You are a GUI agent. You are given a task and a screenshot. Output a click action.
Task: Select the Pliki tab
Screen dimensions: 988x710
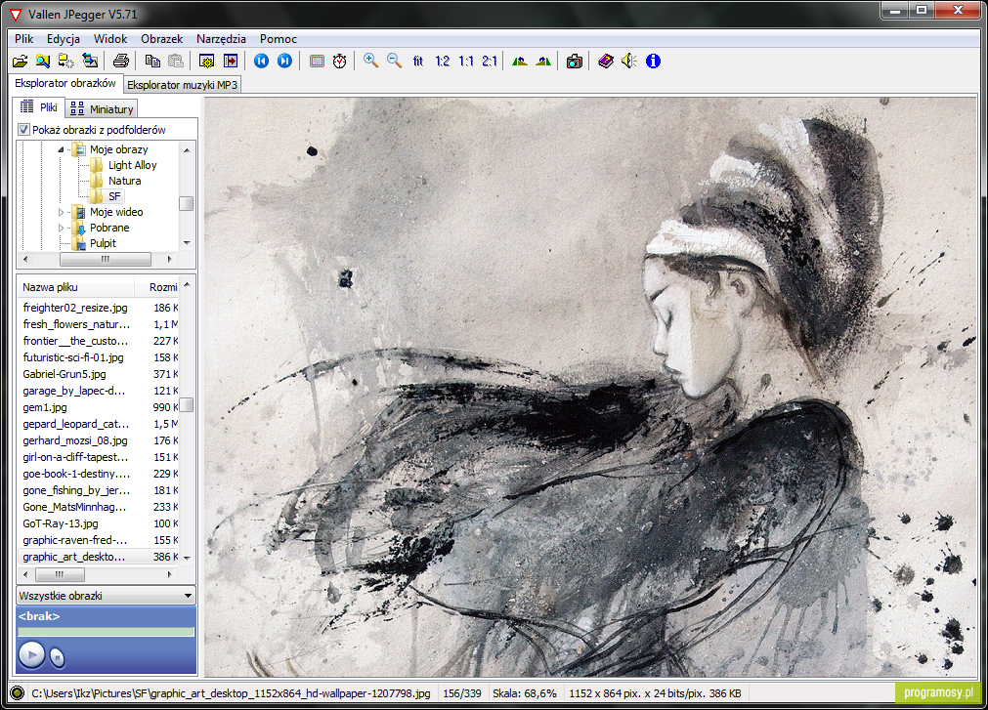click(39, 107)
